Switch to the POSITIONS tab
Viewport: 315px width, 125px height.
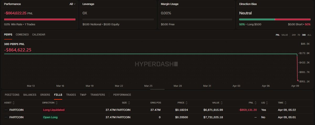tap(12, 95)
